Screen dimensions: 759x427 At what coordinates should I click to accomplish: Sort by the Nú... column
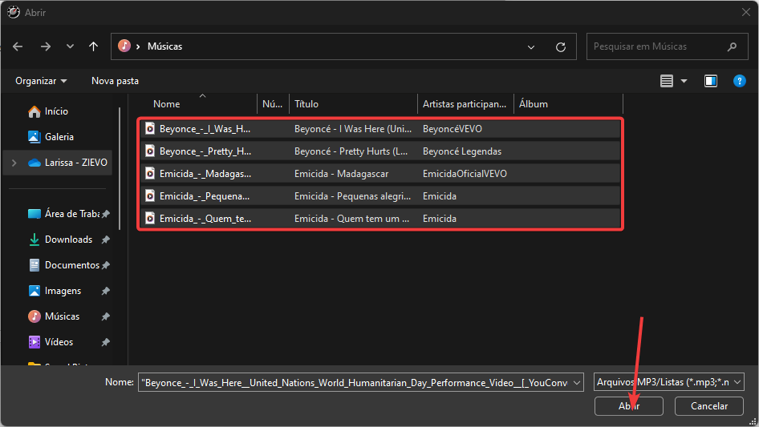pyautogui.click(x=273, y=104)
